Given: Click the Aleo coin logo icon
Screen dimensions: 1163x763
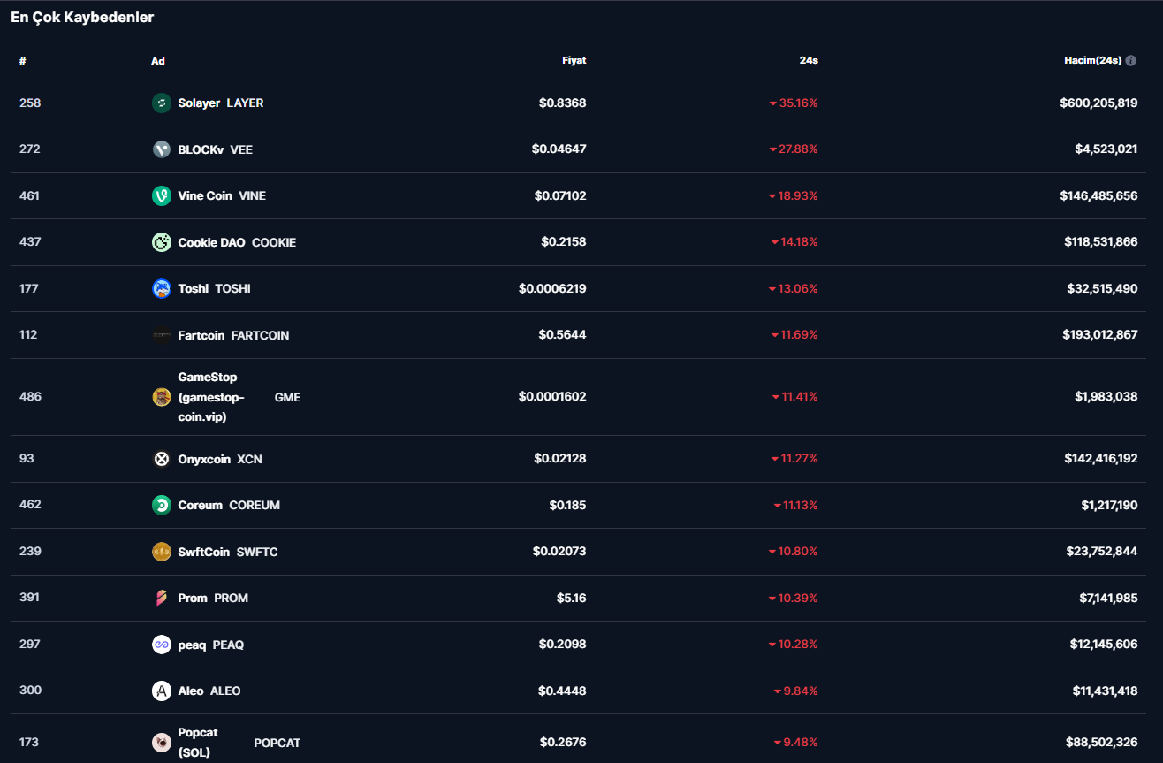Looking at the screenshot, I should tap(161, 691).
